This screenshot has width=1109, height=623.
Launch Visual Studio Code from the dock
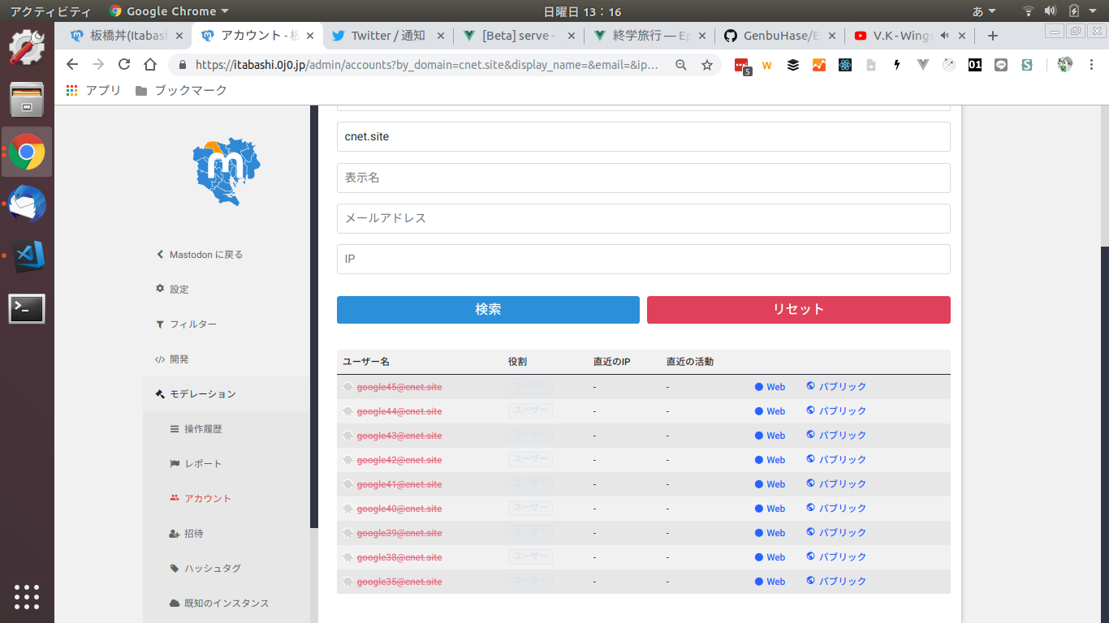27,256
